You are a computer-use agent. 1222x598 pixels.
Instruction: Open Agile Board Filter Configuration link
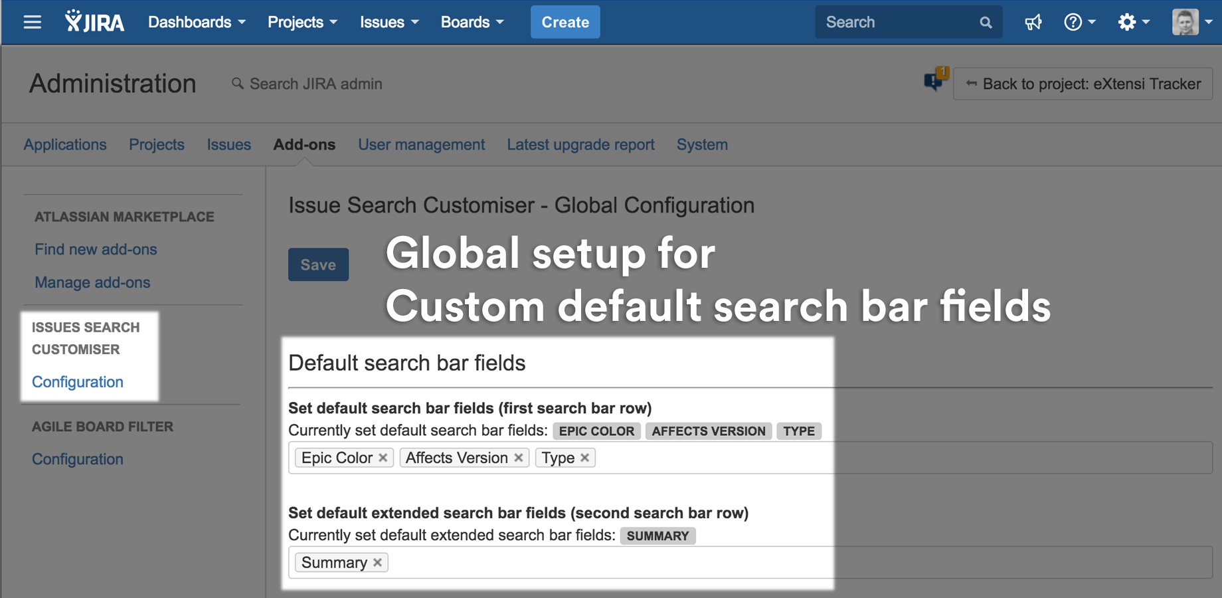(x=78, y=459)
